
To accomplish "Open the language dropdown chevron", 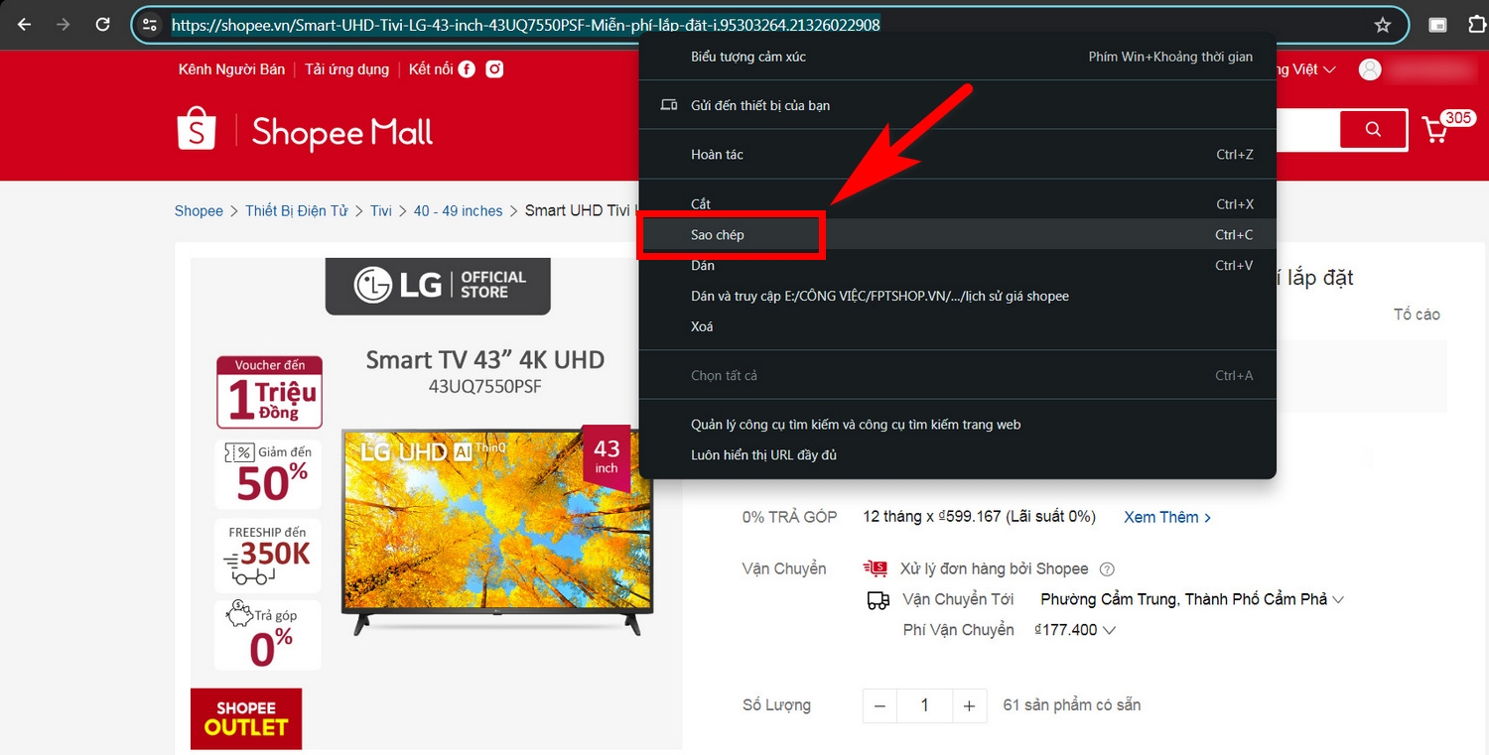I will pos(1329,69).
